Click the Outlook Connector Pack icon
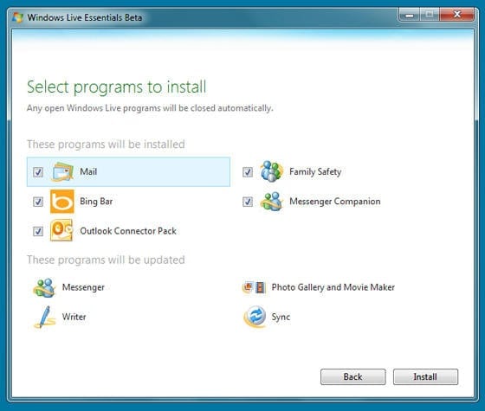The image size is (485, 411). click(61, 230)
